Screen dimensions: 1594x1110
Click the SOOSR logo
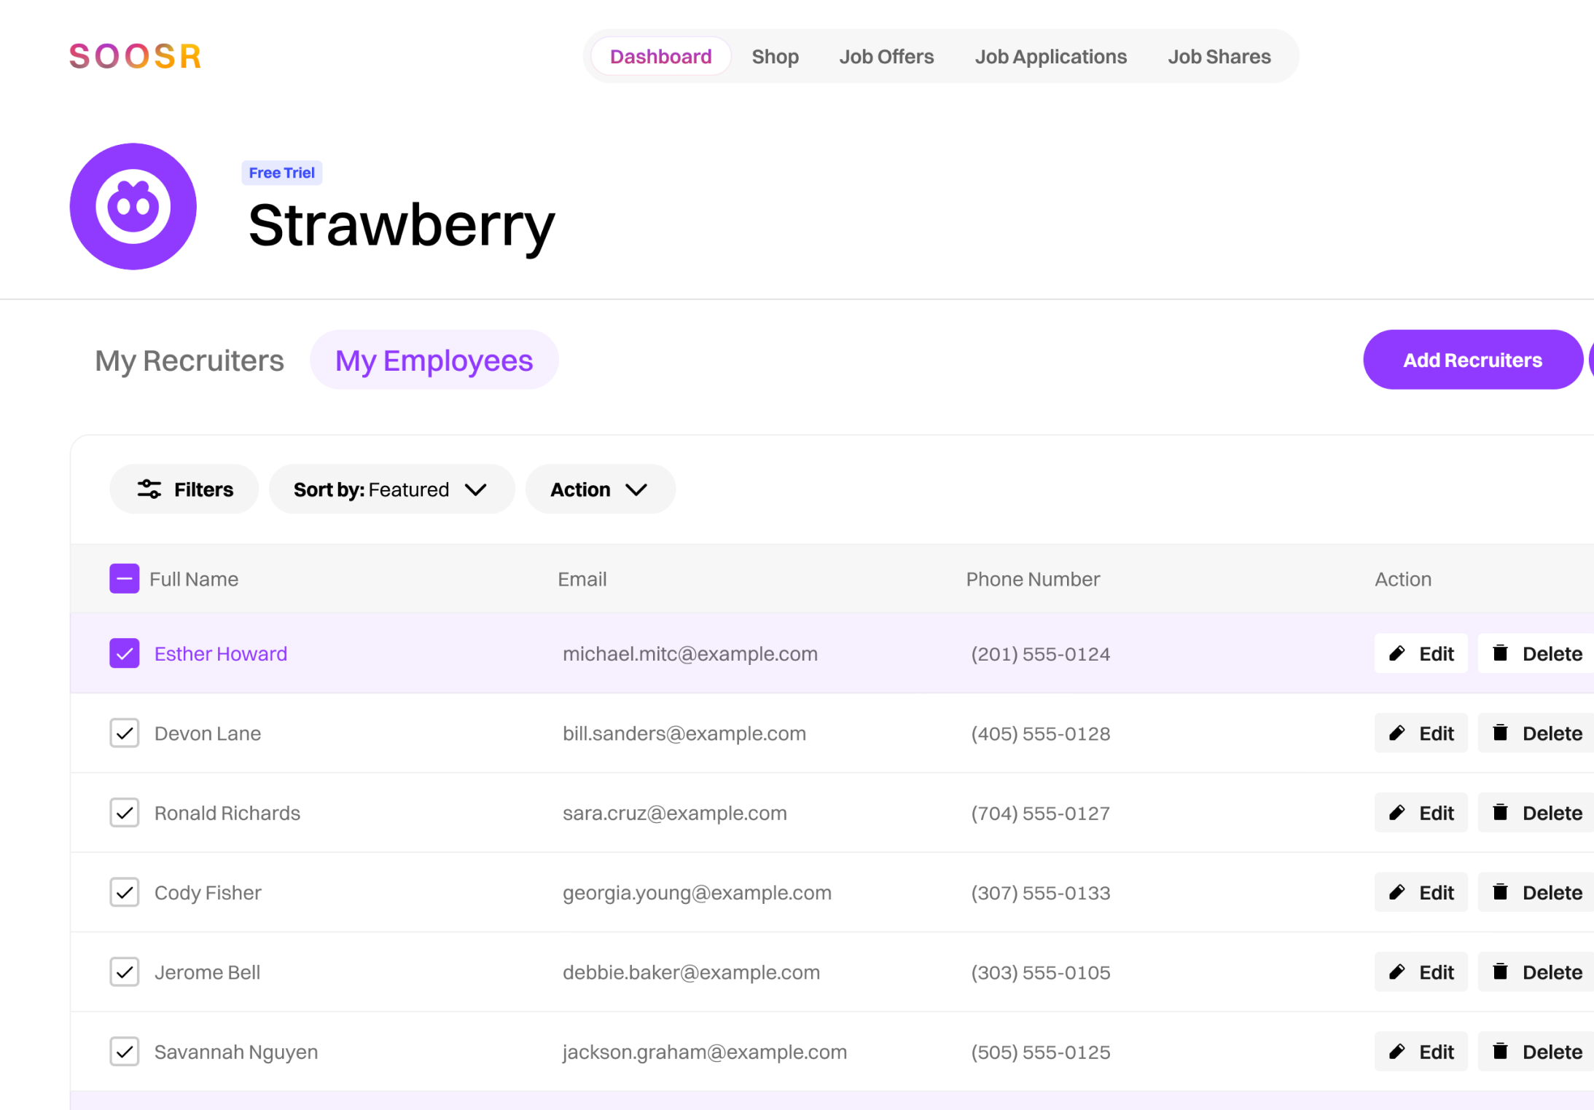[x=135, y=56]
